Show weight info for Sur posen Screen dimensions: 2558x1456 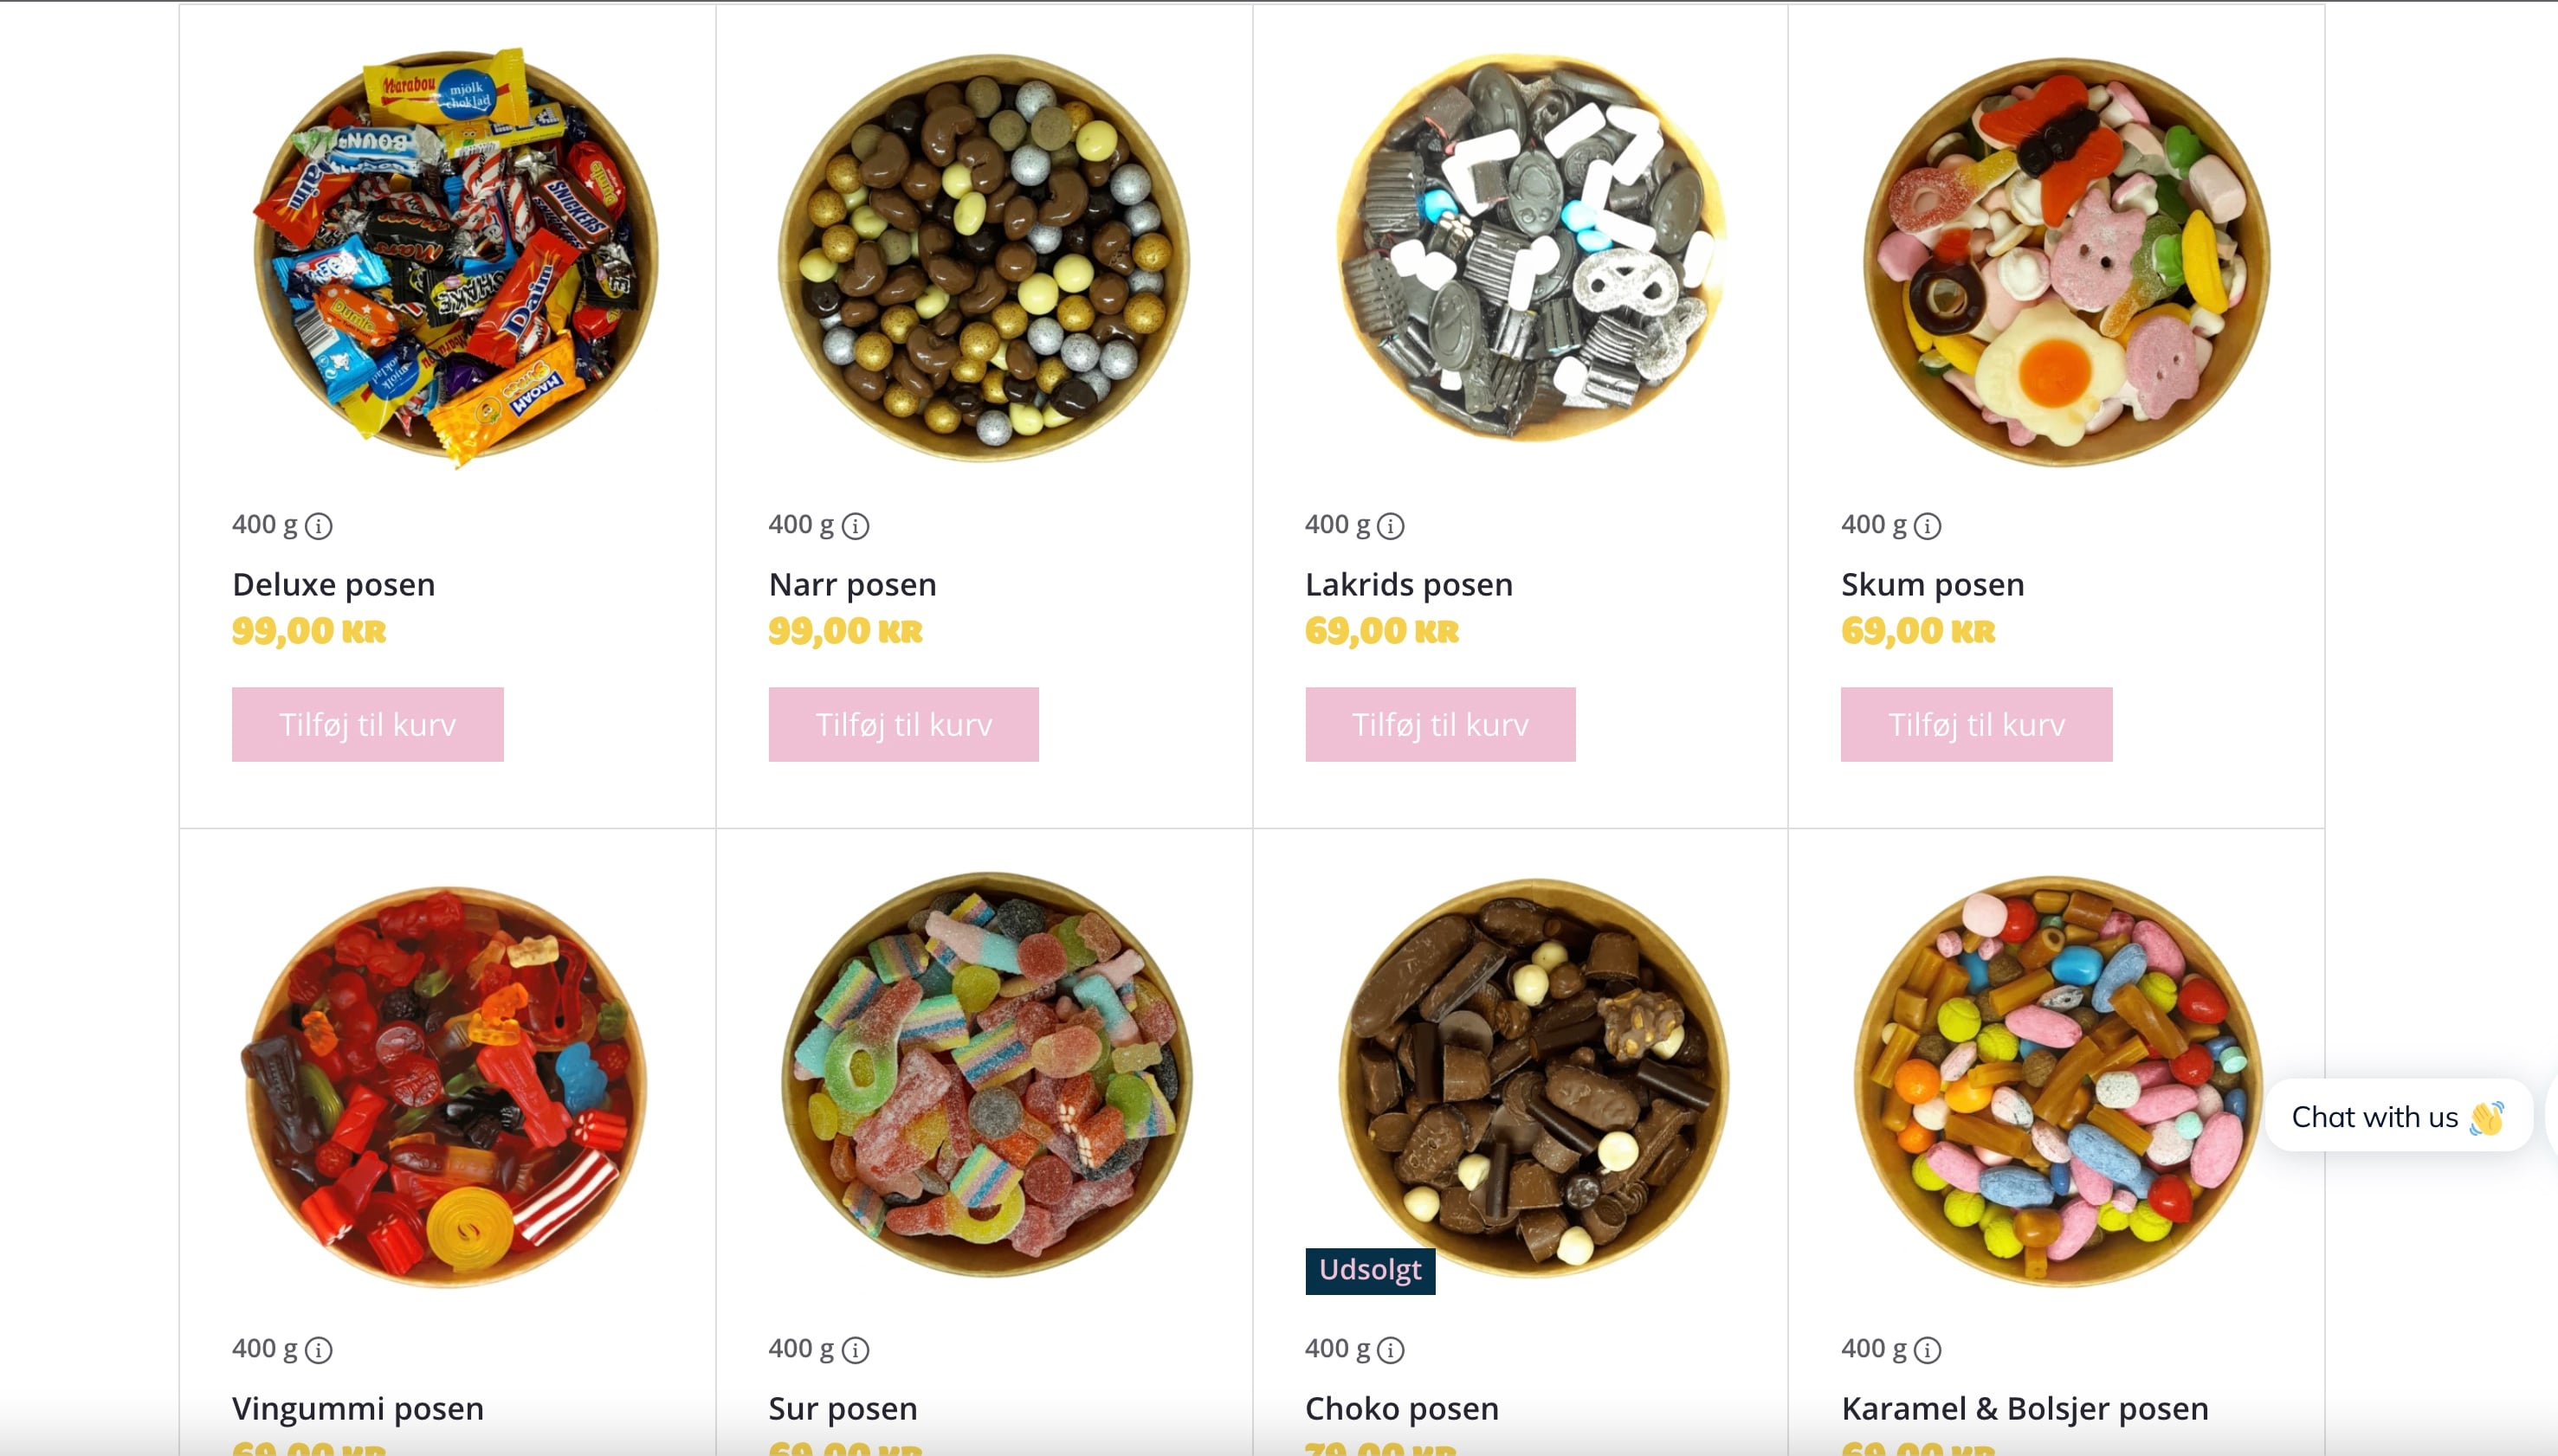[x=856, y=1350]
